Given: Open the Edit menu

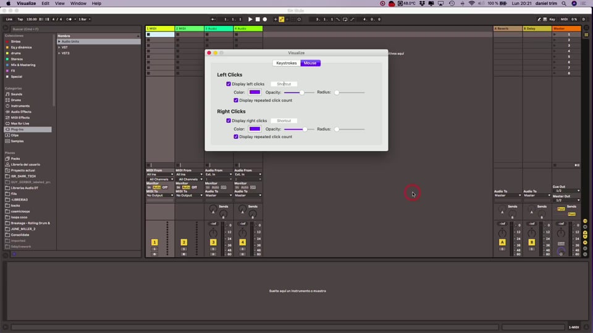Looking at the screenshot, I should click(x=45, y=4).
